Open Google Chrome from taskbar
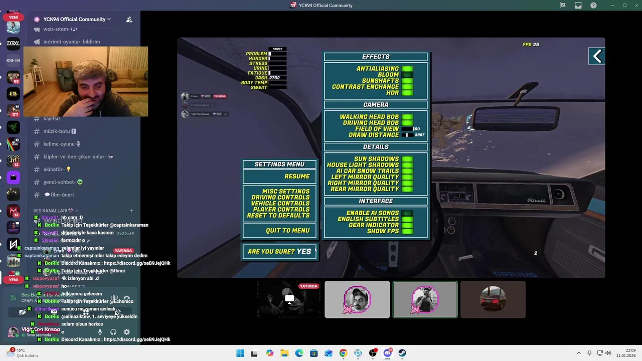 [x=343, y=353]
